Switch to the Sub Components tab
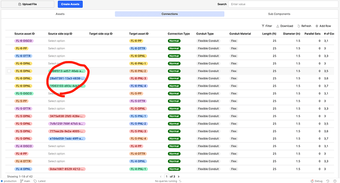This screenshot has height=183, width=340. tap(279, 14)
